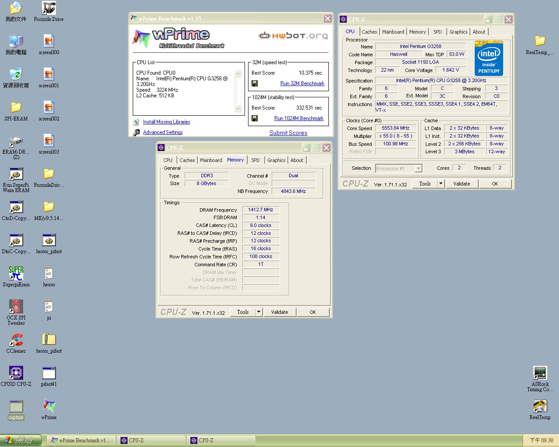Click Validate in CPU-Z Memory window
Image resolution: width=559 pixels, height=447 pixels.
coord(279,312)
